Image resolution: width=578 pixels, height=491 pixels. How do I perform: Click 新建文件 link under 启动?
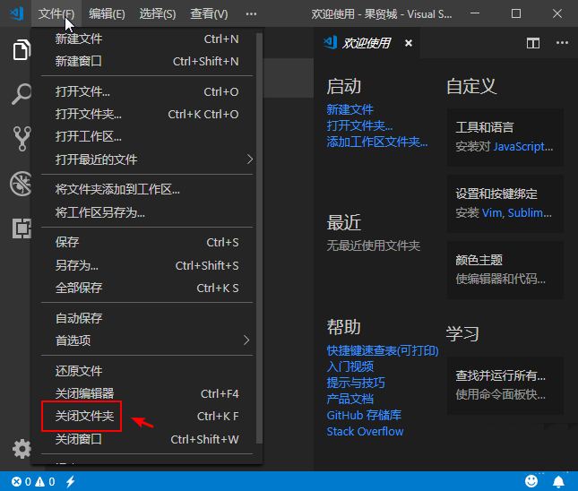[349, 109]
